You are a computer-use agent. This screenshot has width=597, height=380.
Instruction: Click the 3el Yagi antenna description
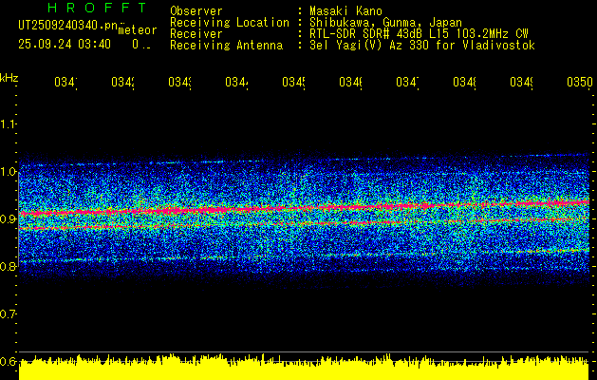[x=422, y=46]
